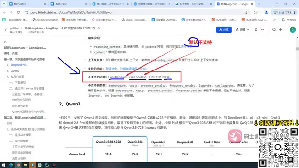View site information icon in address bar
This screenshot has height=168, width=299.
[x=27, y=12]
